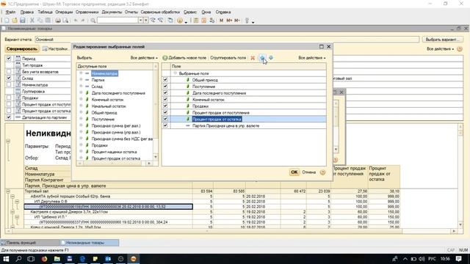Open the report Настройки button
Image resolution: width=470 pixels, height=264 pixels.
tap(56, 49)
